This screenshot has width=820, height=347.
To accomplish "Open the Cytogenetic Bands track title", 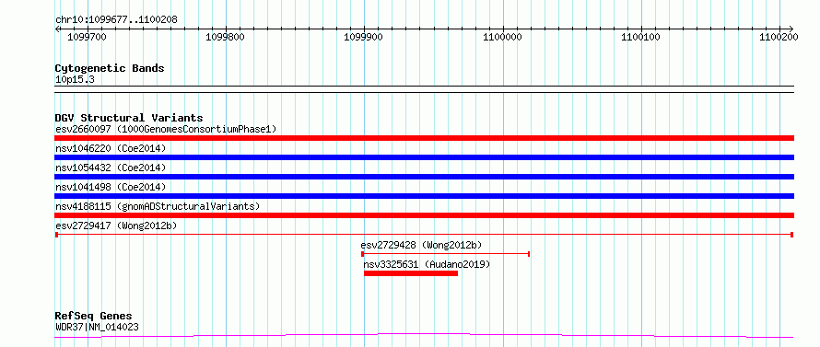I will 110,68.
